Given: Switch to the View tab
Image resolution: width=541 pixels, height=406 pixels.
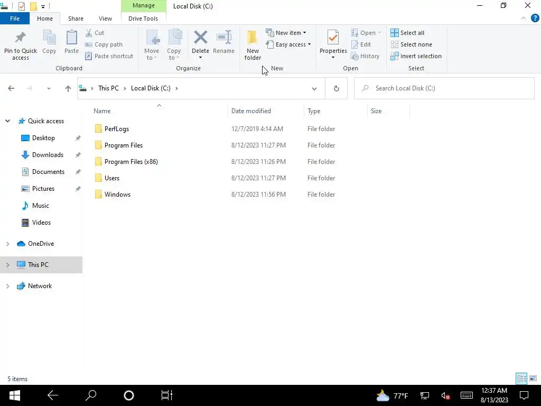Looking at the screenshot, I should pyautogui.click(x=105, y=19).
